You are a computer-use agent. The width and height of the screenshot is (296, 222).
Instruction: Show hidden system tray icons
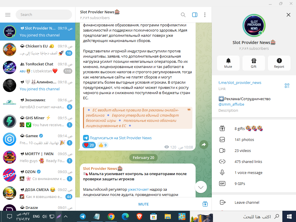65,216
